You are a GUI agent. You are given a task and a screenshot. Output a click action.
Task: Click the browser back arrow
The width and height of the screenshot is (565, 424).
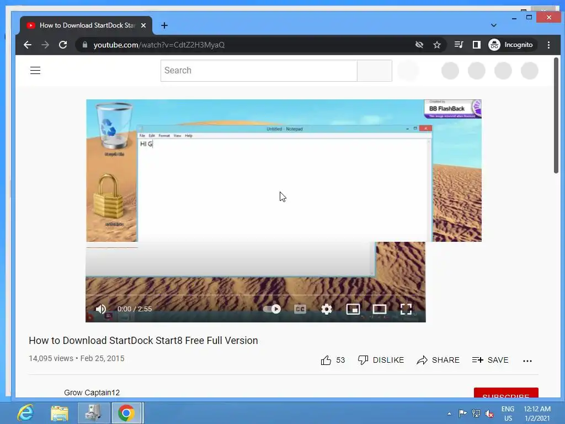click(x=28, y=45)
